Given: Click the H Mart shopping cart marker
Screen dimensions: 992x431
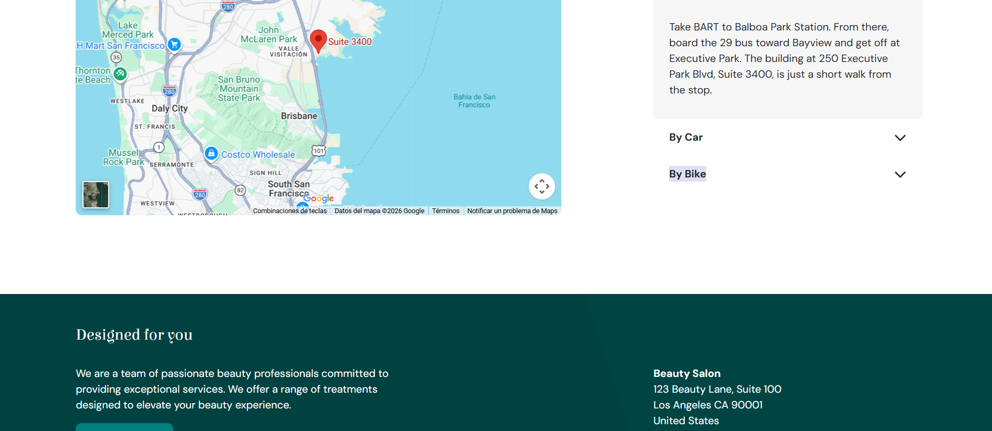Looking at the screenshot, I should [x=174, y=45].
